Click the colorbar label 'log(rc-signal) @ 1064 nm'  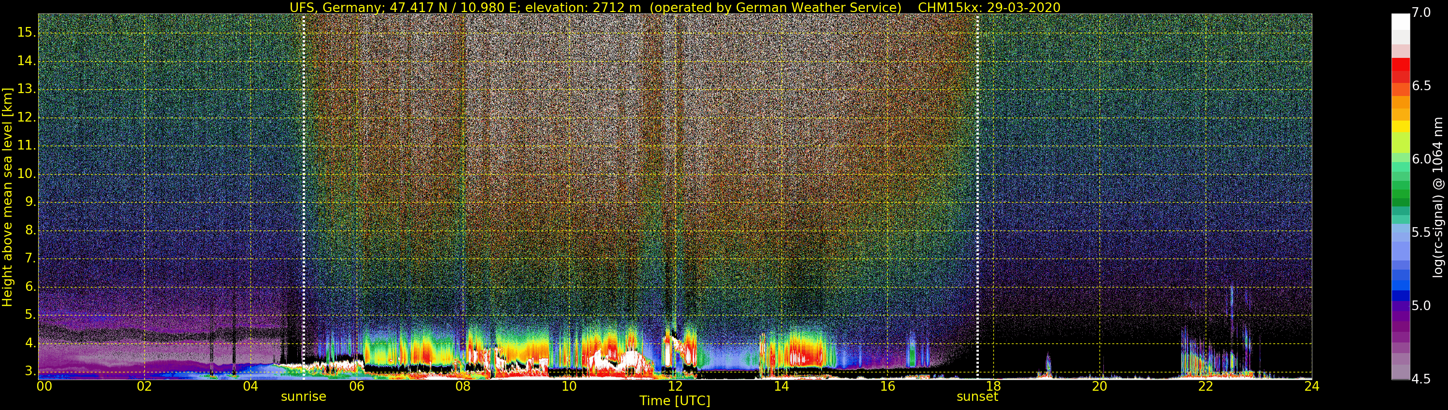(1438, 197)
